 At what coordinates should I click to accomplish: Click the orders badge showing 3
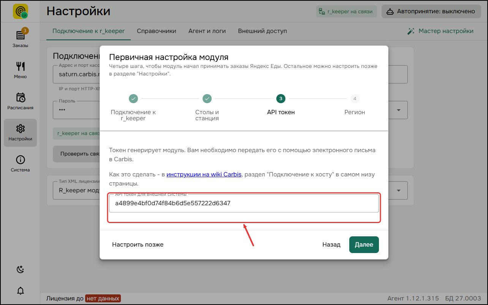(x=25, y=31)
